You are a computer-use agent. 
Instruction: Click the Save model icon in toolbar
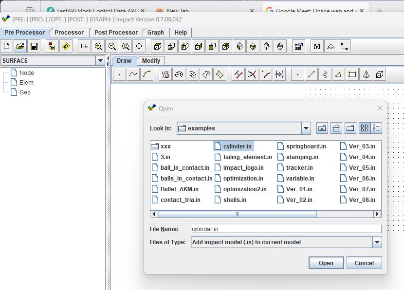point(34,46)
